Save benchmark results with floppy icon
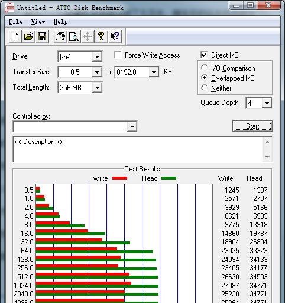 coord(42,36)
